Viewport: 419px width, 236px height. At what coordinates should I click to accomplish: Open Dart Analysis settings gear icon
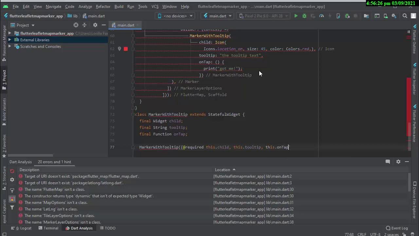click(x=12, y=180)
